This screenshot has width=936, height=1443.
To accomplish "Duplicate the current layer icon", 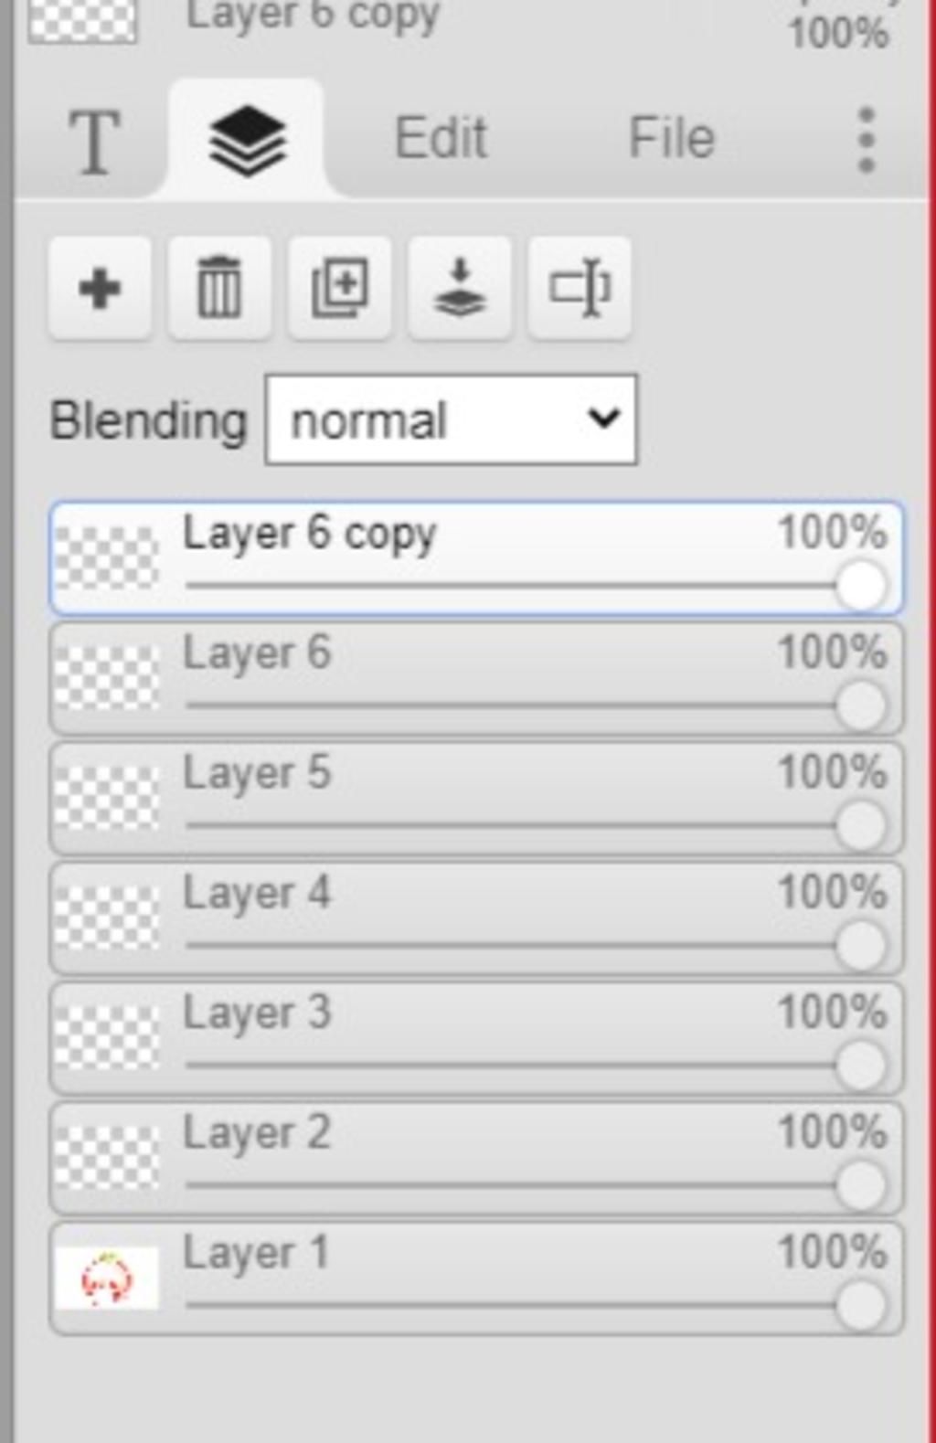I will (339, 289).
